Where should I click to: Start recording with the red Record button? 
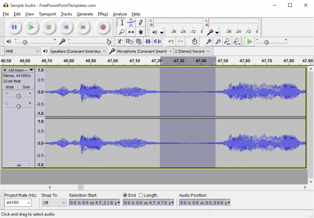point(103,27)
